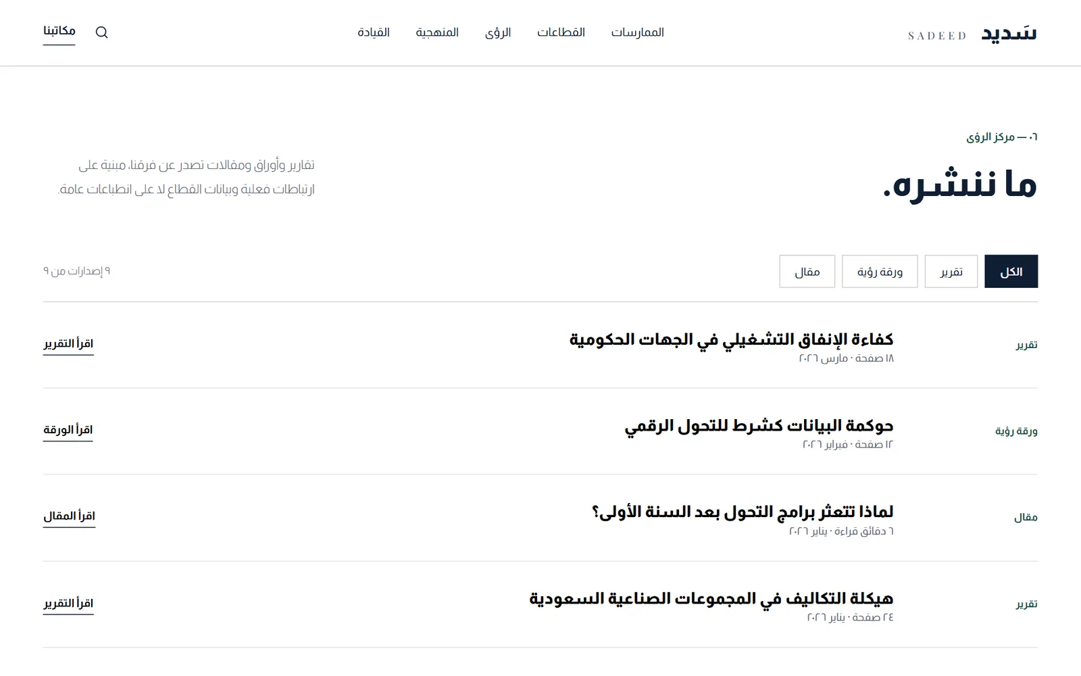
Task: Click the ١٢ صفحة · فبراير ٢٠٢٦ metadata line
Action: [x=848, y=445]
